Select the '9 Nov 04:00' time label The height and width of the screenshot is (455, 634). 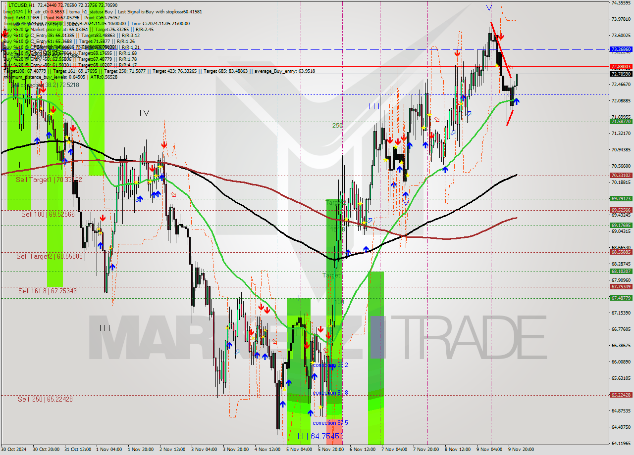point(489,450)
